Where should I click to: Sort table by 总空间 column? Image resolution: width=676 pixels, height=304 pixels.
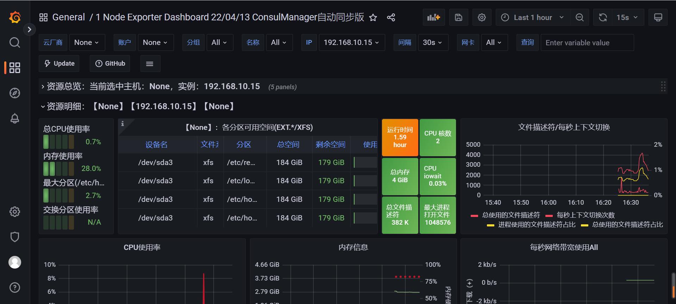pos(288,144)
